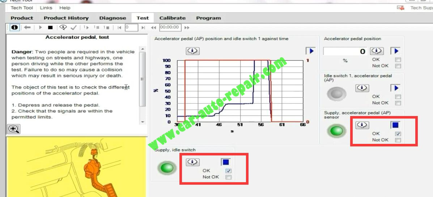
Task: Open info for Supply, AP sensor
Action: (x=362, y=125)
